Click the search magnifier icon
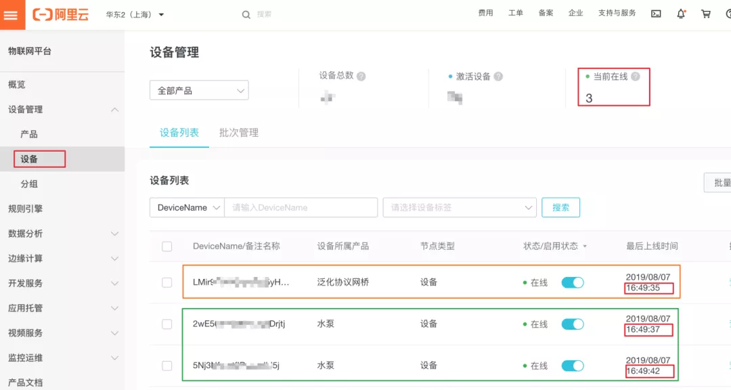731x390 pixels. [x=246, y=15]
